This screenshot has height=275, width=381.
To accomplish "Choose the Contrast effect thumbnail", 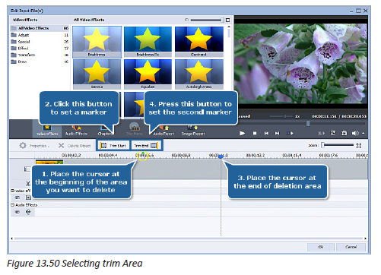I will tap(199, 42).
